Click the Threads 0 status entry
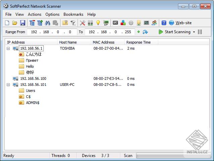The height and width of the screenshot is (161, 214). pyautogui.click(x=60, y=156)
